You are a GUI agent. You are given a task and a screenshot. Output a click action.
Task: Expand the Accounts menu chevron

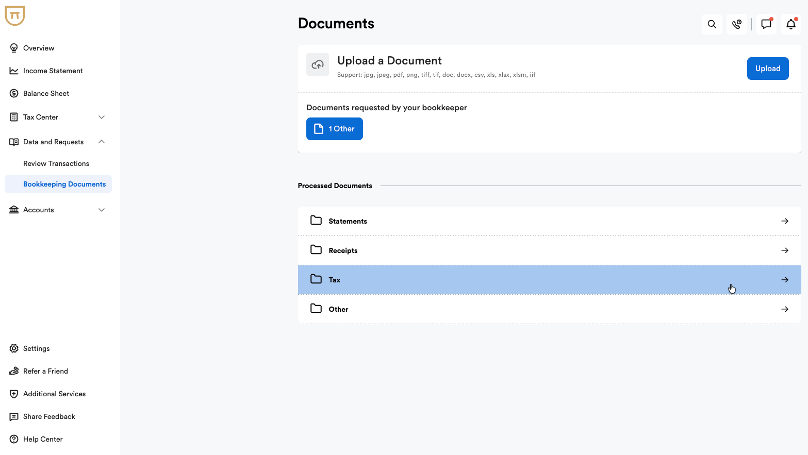[102, 210]
